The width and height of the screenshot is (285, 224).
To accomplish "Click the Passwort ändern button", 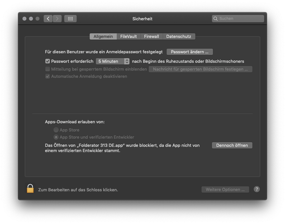I will [x=189, y=52].
